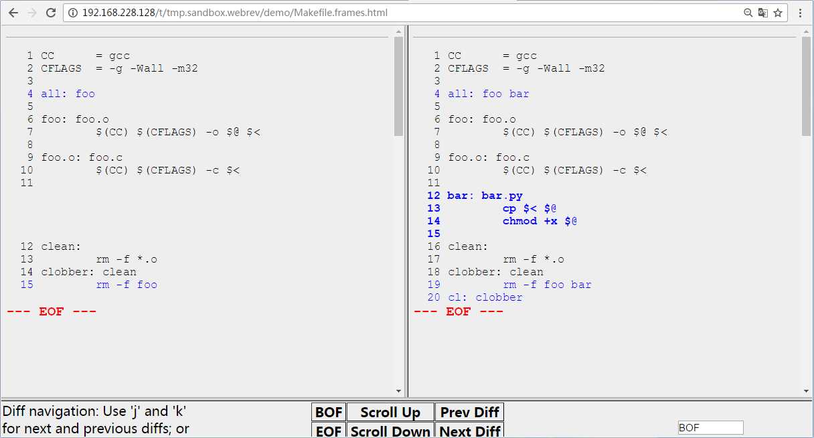Click '$(CC) $(CFLAGS) -o $@ $<' line in right pane
Image resolution: width=814 pixels, height=438 pixels.
[x=585, y=132]
